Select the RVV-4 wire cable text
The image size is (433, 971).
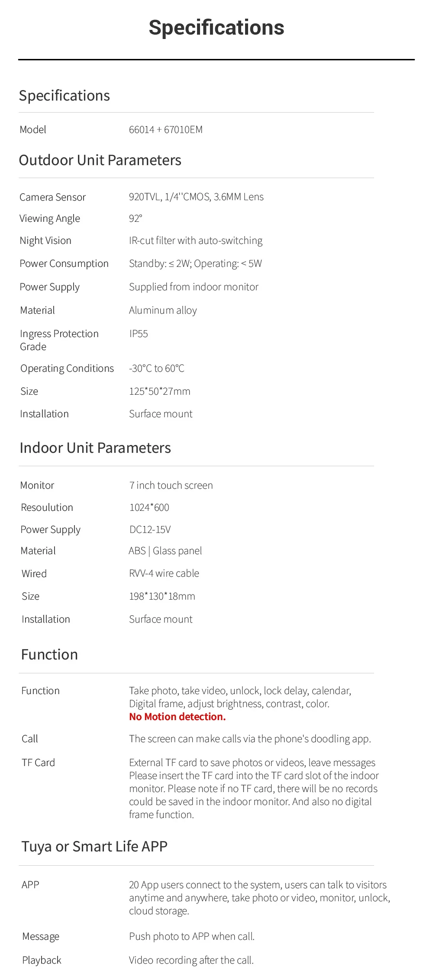click(164, 573)
